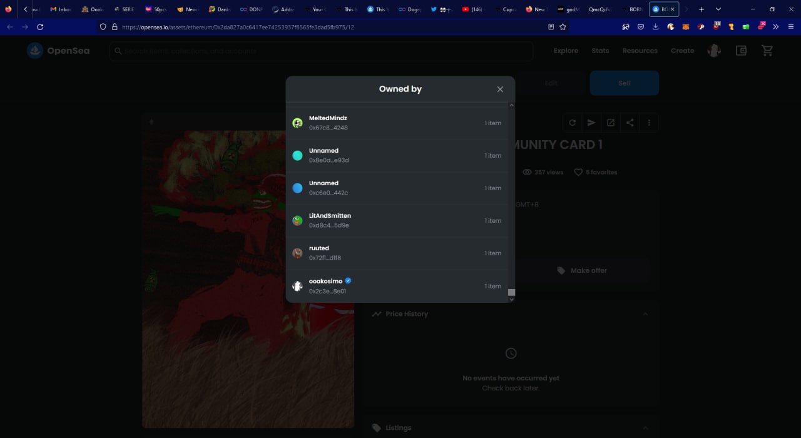Open the Firefox application menu
Viewport: 801px width, 438px height.
click(x=791, y=27)
